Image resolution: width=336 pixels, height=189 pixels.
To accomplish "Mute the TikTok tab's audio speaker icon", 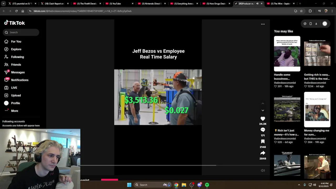I will click(x=257, y=4).
